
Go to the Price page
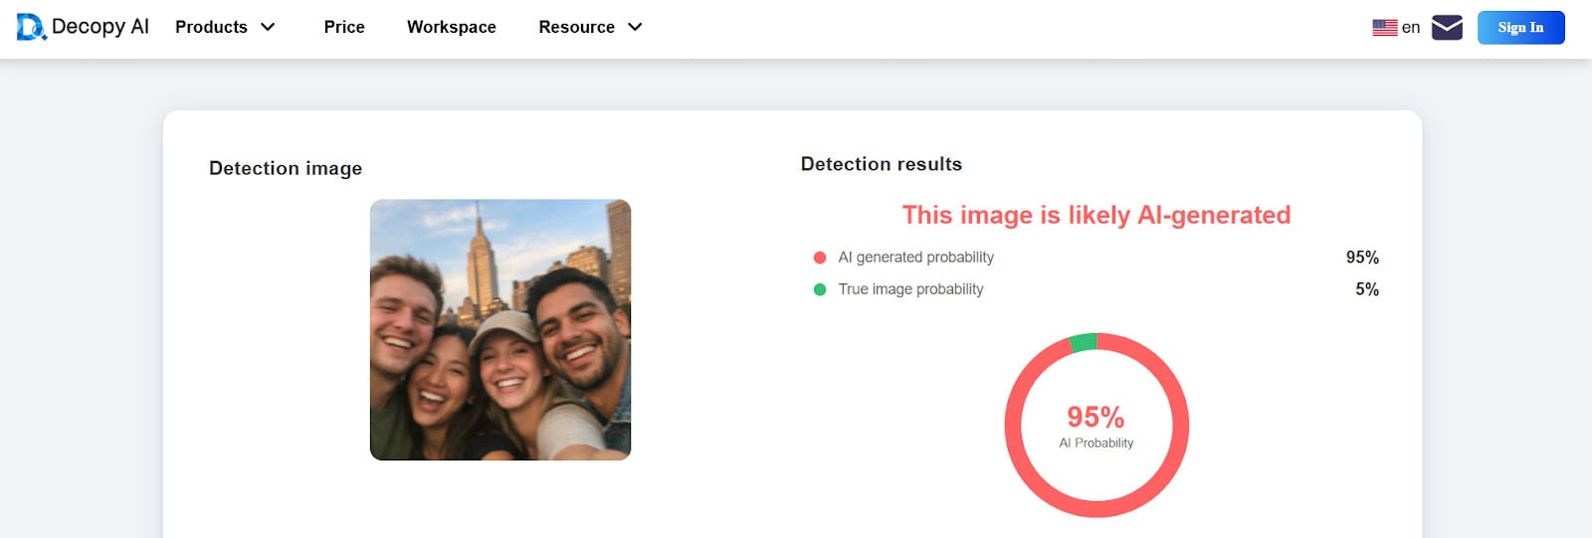point(344,27)
